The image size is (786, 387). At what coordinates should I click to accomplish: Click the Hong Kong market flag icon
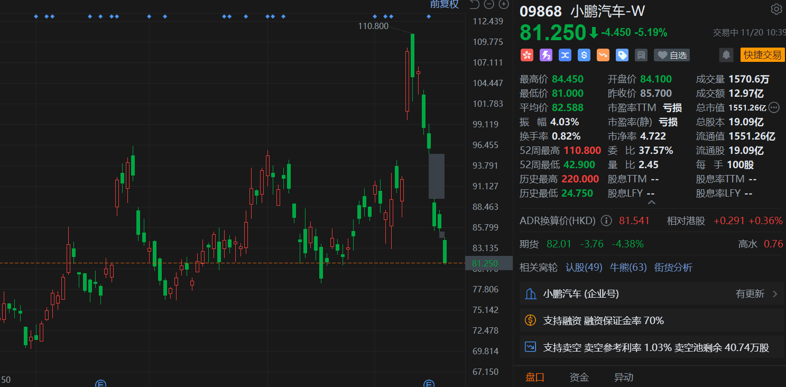[x=527, y=55]
